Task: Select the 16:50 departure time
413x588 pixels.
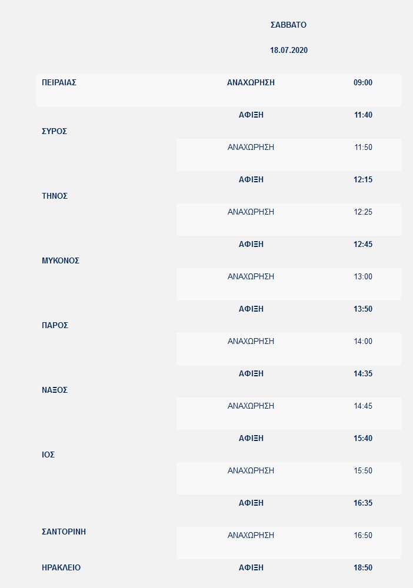Action: coord(363,536)
